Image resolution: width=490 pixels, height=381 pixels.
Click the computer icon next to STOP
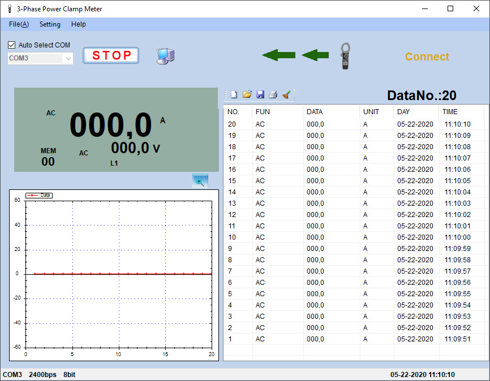point(165,55)
